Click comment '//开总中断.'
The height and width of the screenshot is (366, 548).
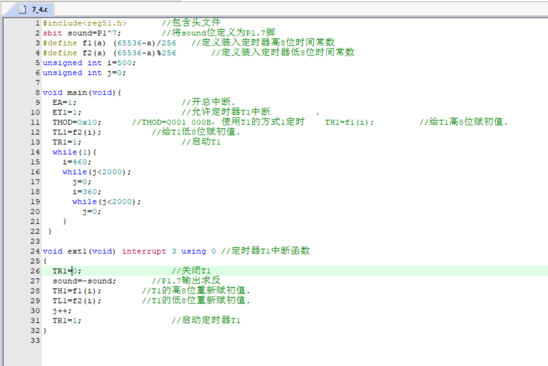tap(208, 102)
